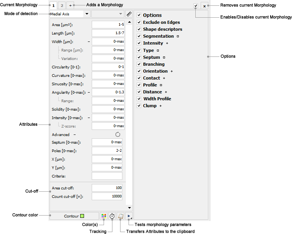Click the Area cut-off input field
This screenshot has height=234, width=292.
pyautogui.click(x=107, y=188)
